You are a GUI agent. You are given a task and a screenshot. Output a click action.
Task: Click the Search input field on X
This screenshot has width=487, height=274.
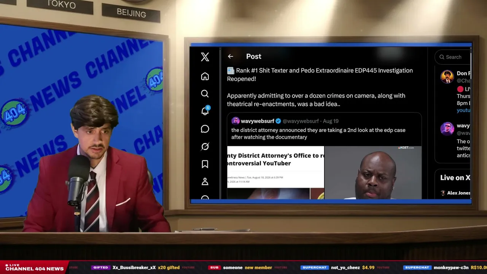point(453,57)
